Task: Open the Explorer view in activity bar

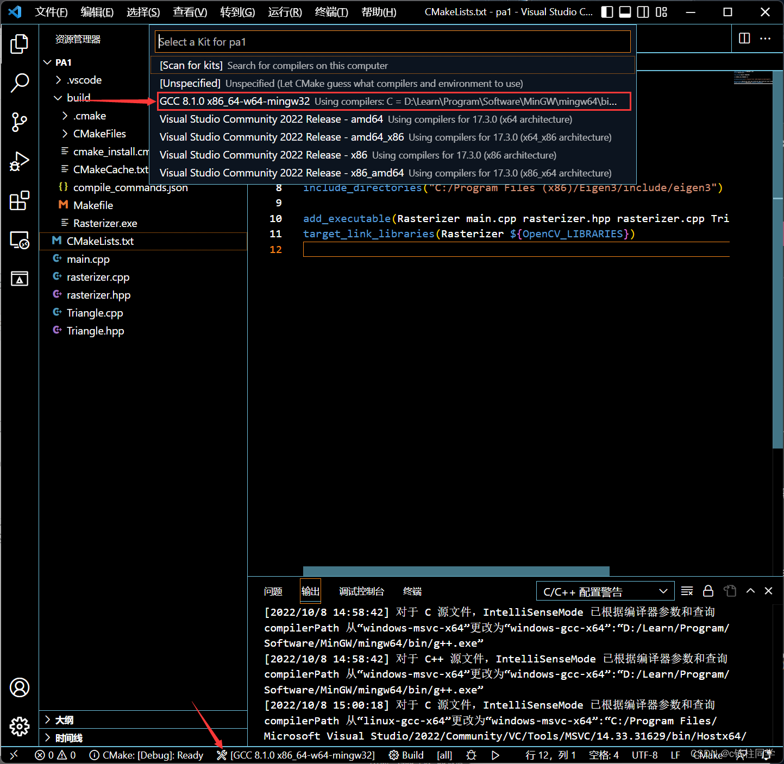Action: tap(20, 44)
